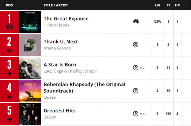
Task: Select the Hilltop Hoods artist name
Action: [56, 25]
